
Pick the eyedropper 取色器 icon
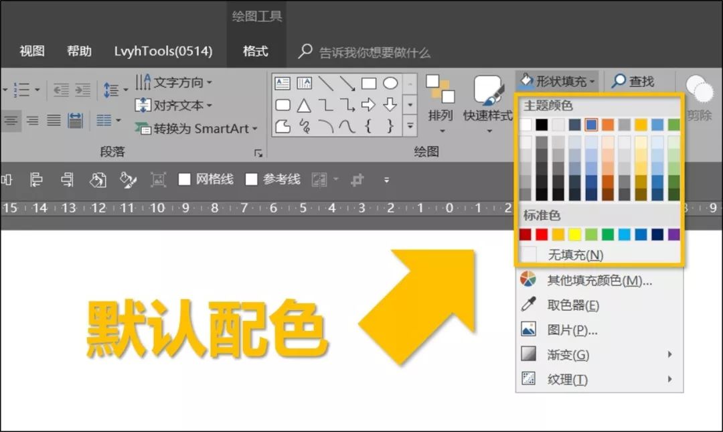point(528,305)
